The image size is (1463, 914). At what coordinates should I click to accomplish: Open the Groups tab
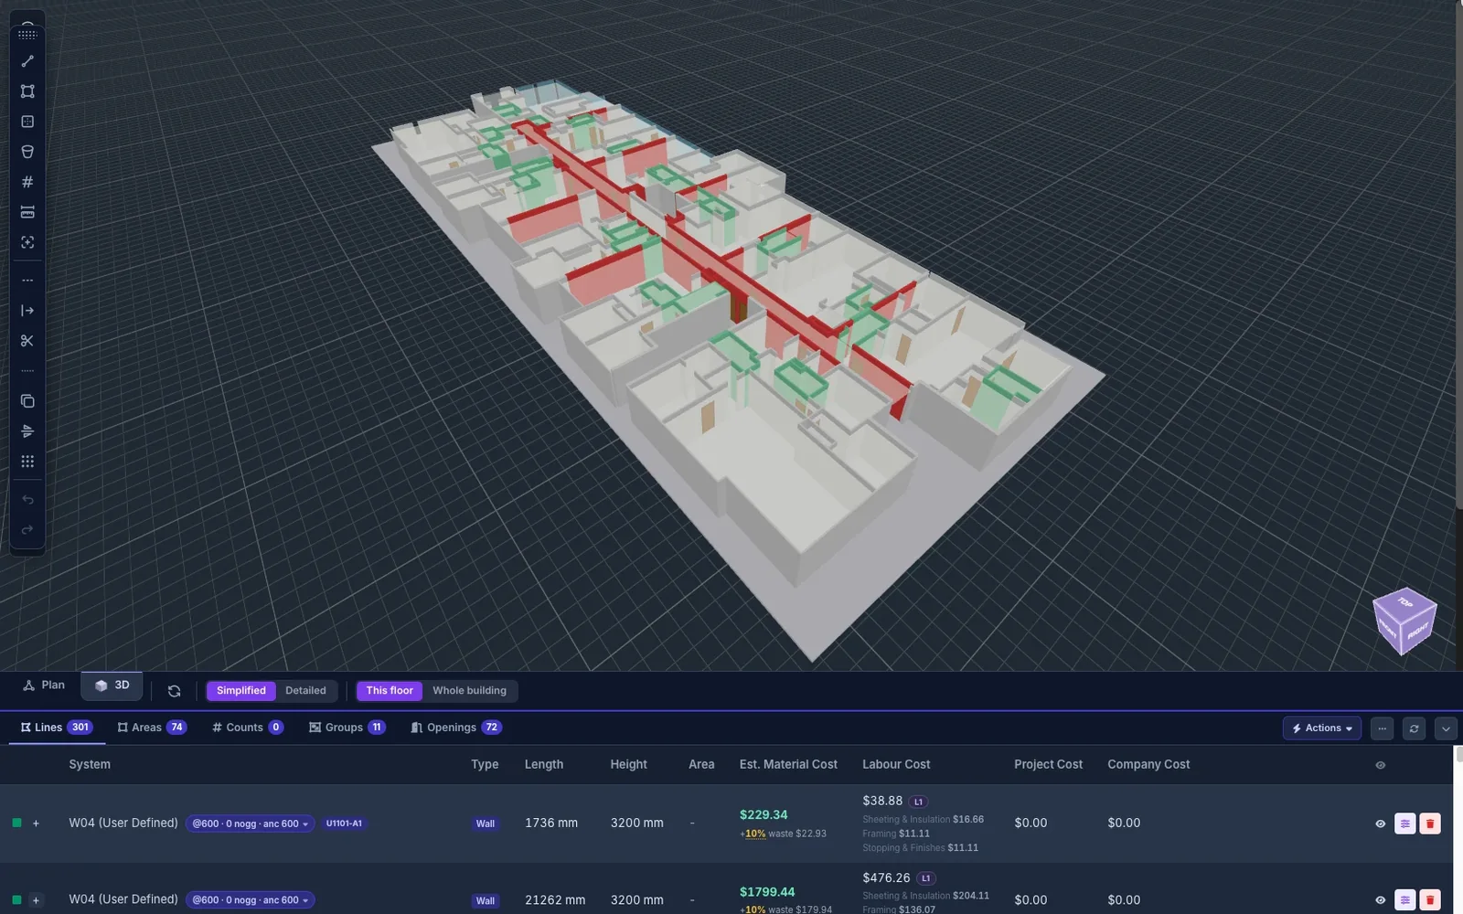(347, 728)
